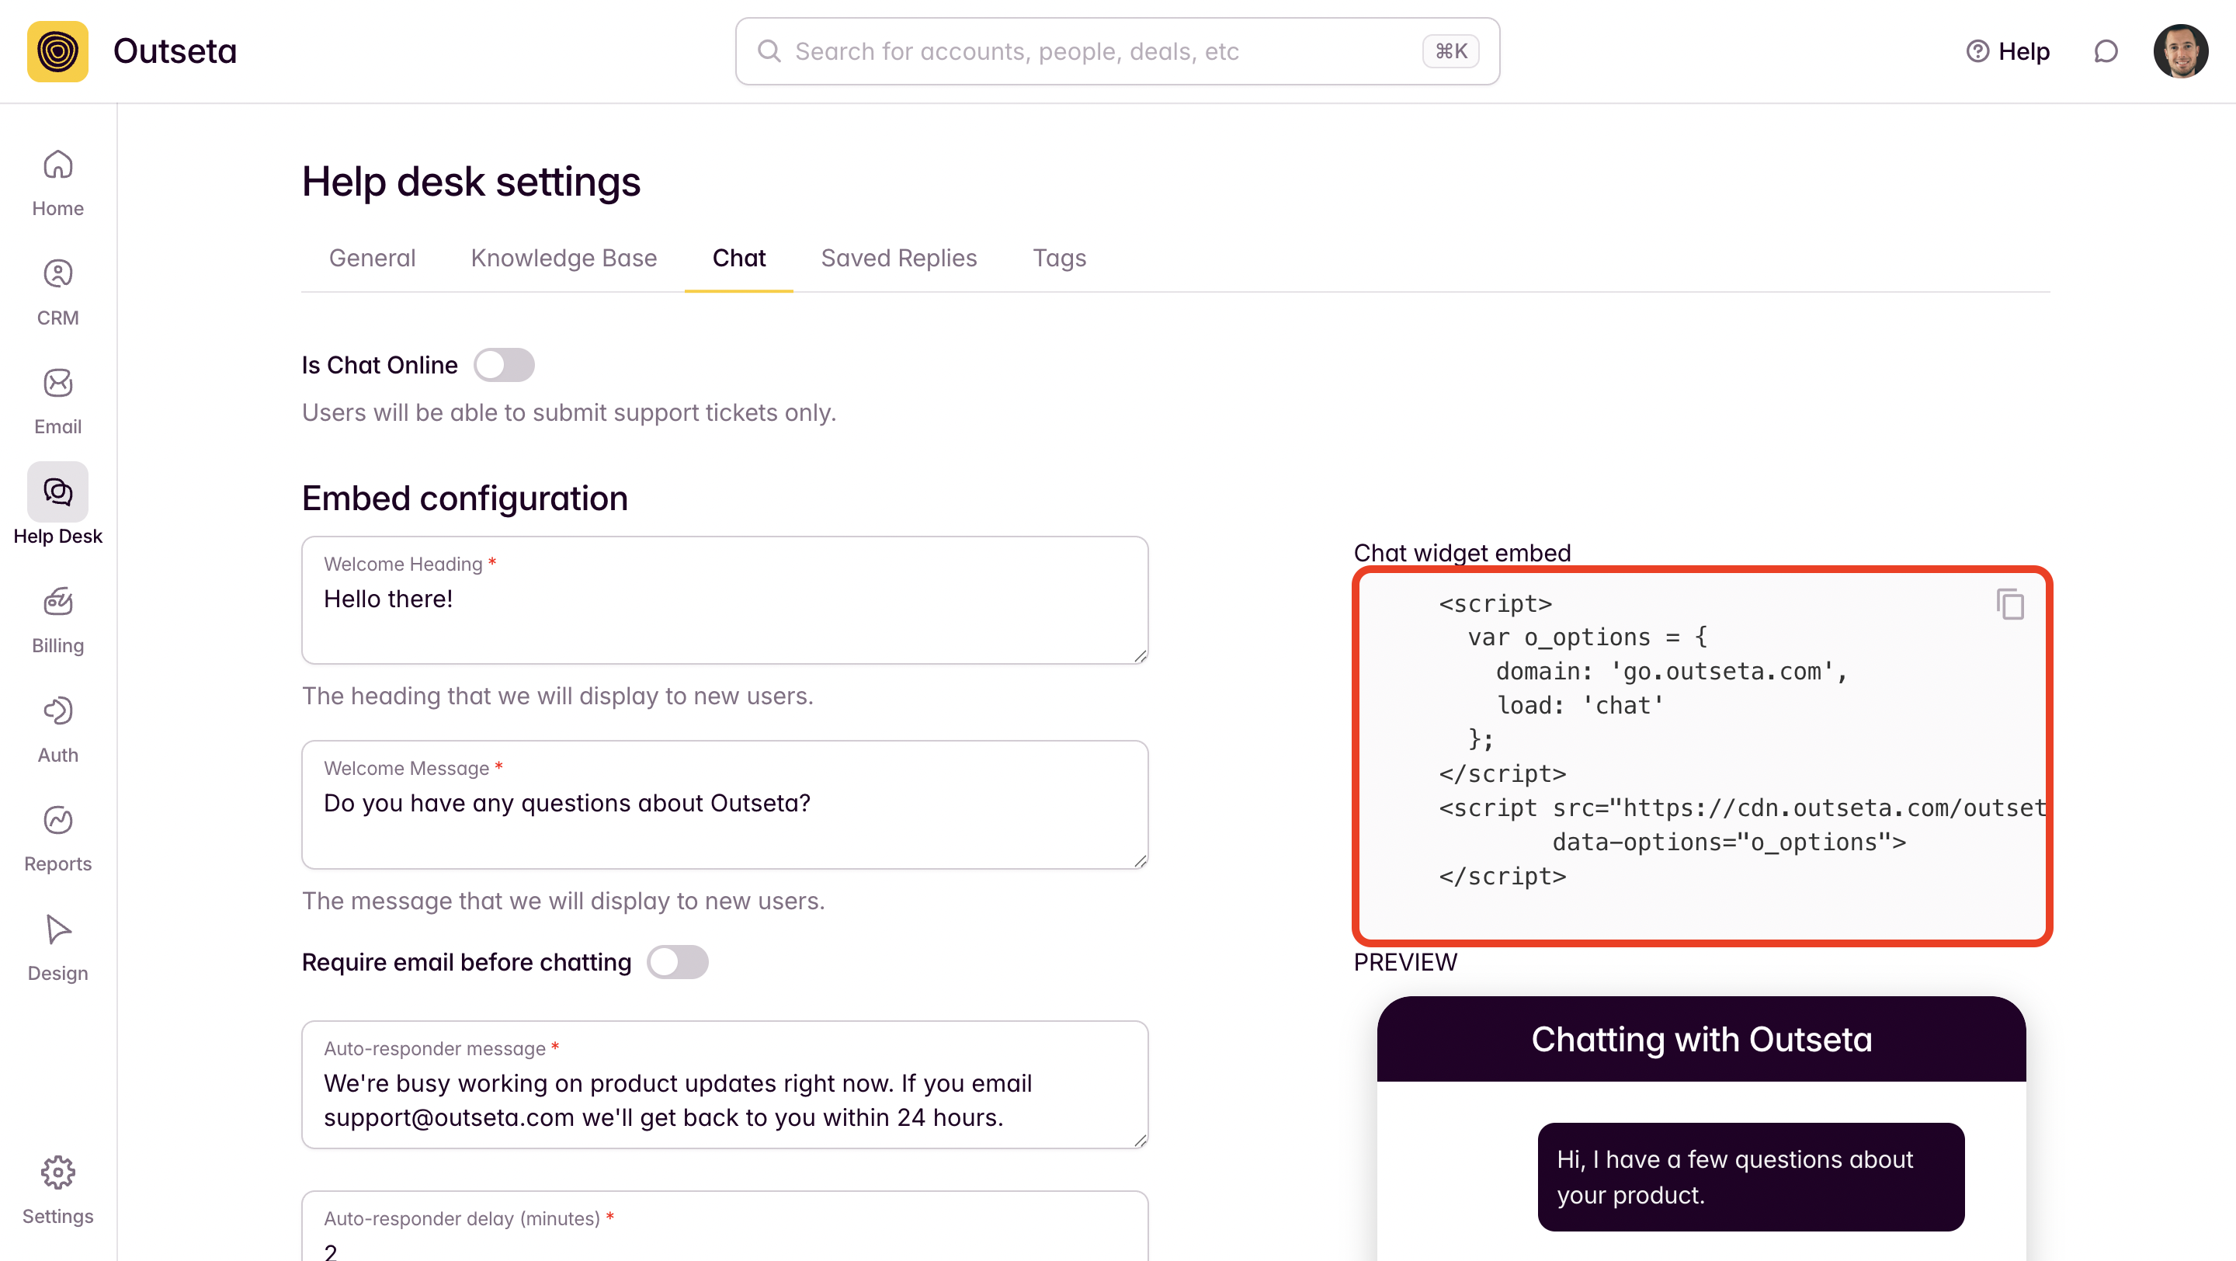Open the chat bubble icon in header
This screenshot has width=2236, height=1261.
(x=2105, y=51)
